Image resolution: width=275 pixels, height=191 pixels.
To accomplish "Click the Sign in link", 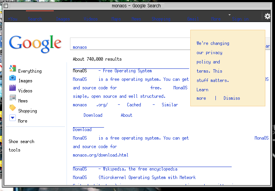I will click(x=240, y=19).
